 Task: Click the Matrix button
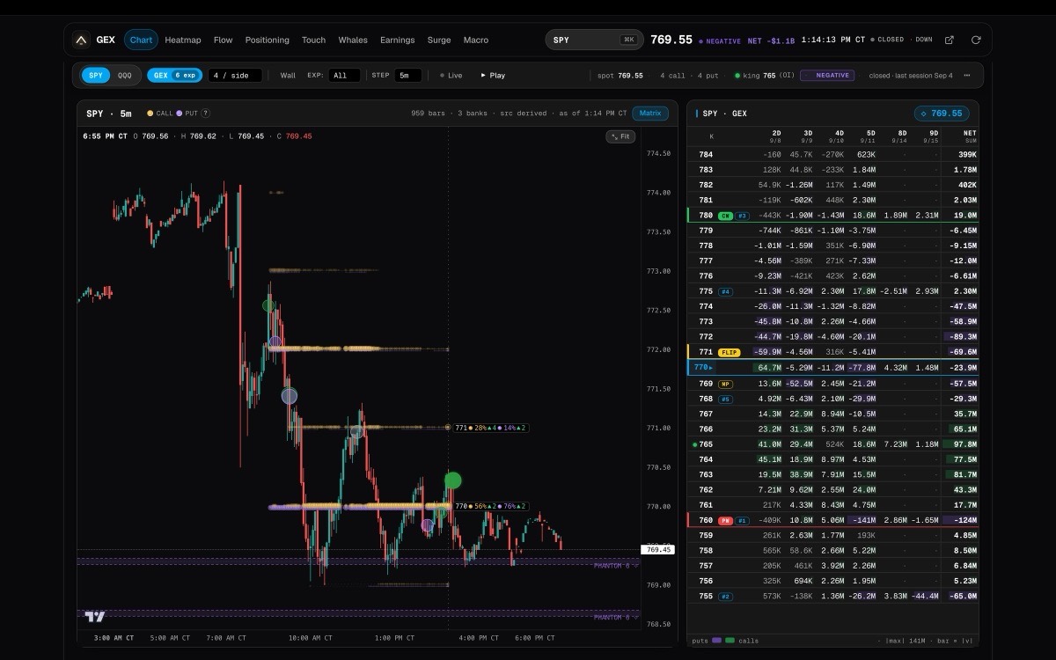(x=650, y=113)
